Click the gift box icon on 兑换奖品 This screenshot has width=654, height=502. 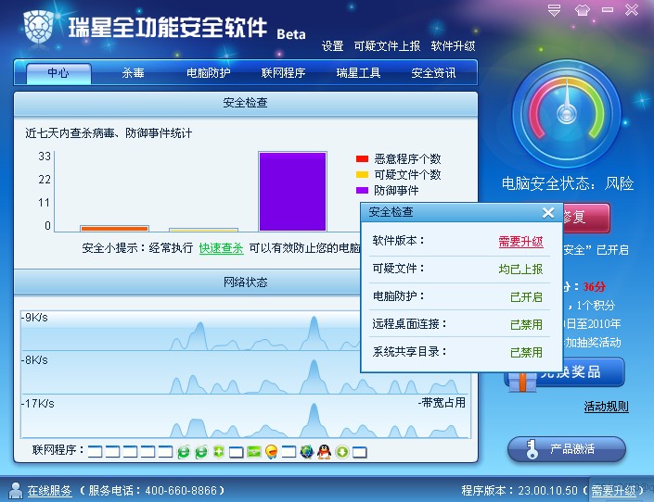(x=522, y=382)
